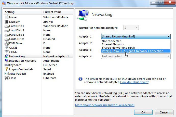176x117 pixels.
Task: Click the blue information icon
Action: [80, 79]
